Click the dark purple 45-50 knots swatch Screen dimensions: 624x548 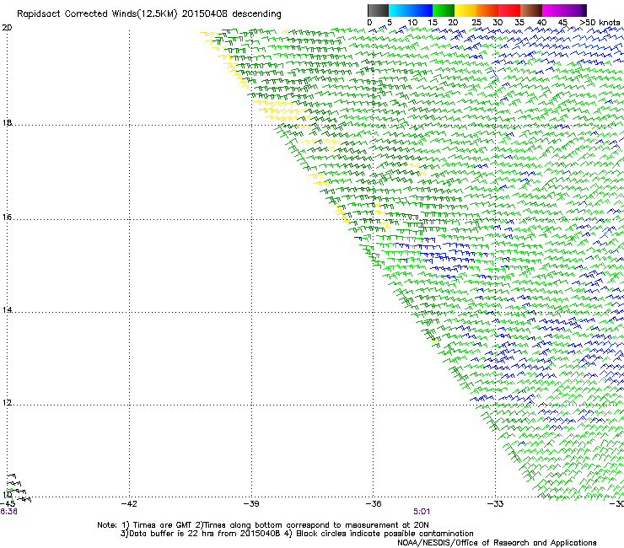[575, 10]
